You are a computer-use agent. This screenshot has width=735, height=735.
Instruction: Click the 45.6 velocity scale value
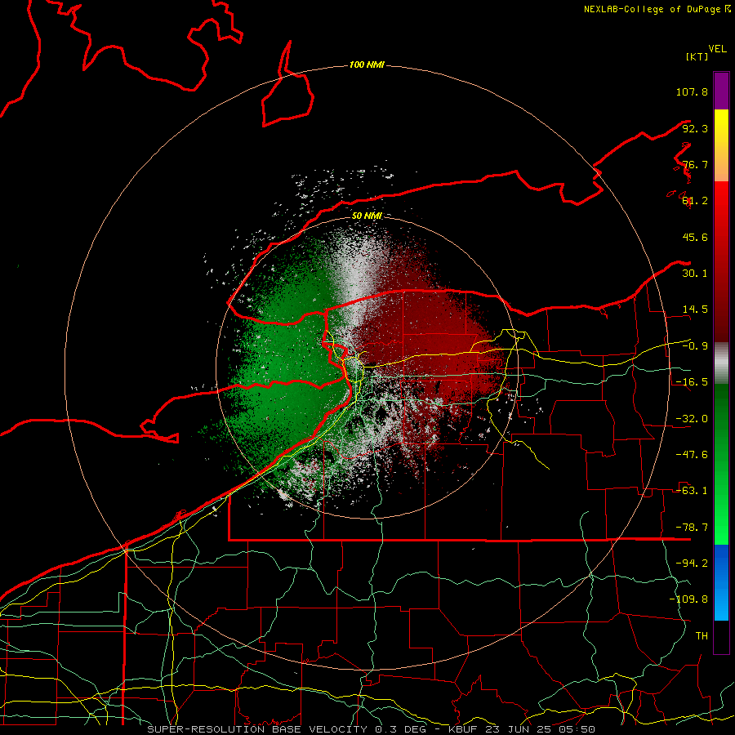(695, 237)
